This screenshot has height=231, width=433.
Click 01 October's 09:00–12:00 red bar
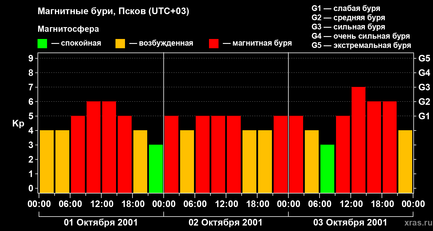94,147
